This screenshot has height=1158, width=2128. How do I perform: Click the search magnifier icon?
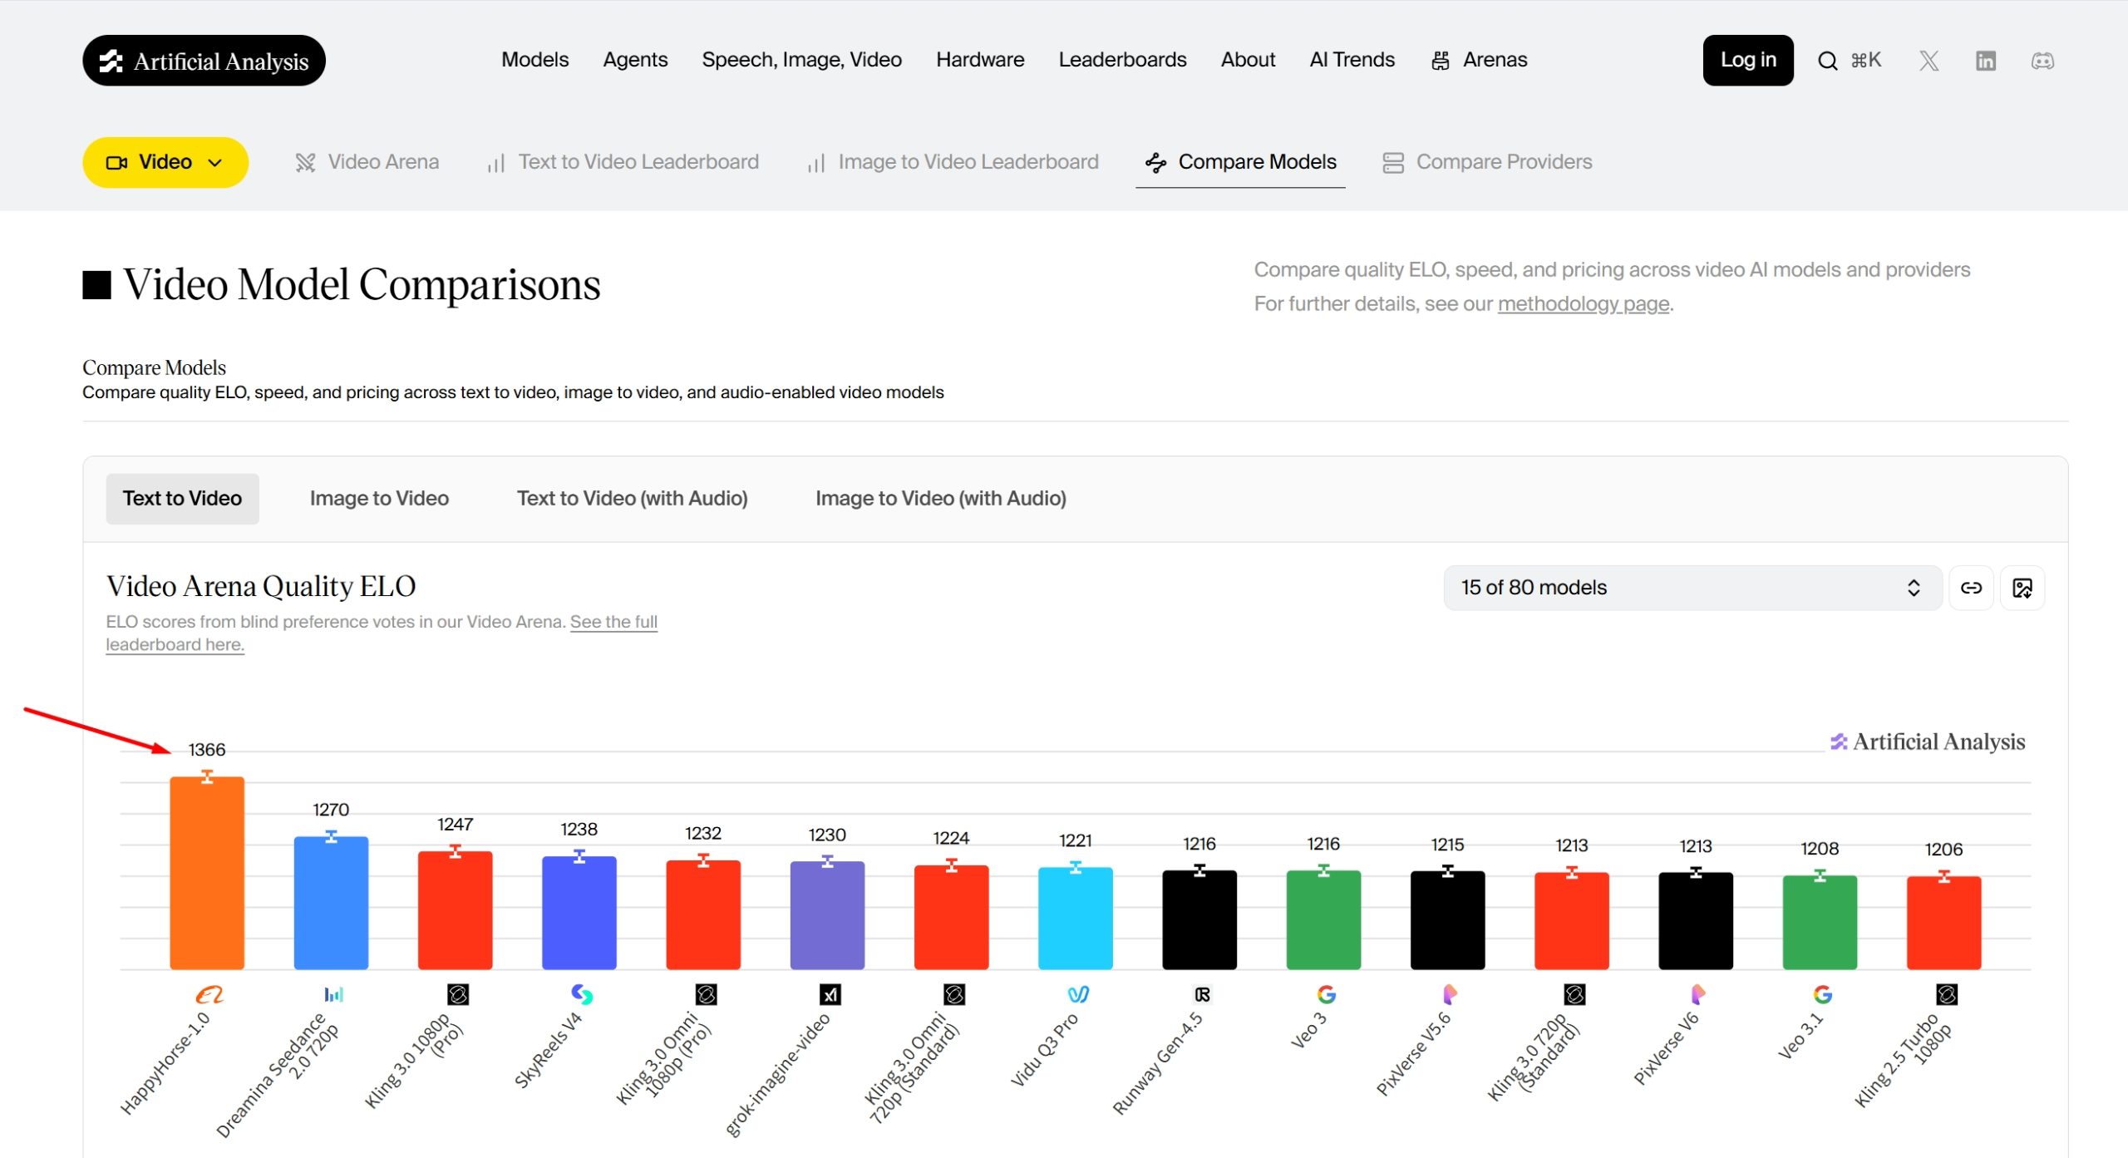1827,61
